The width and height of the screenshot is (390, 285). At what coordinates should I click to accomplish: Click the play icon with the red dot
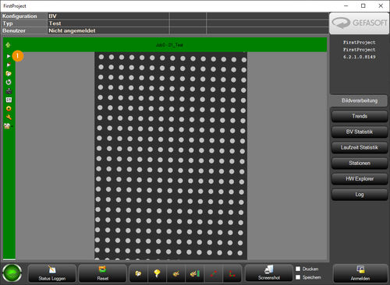[9, 65]
